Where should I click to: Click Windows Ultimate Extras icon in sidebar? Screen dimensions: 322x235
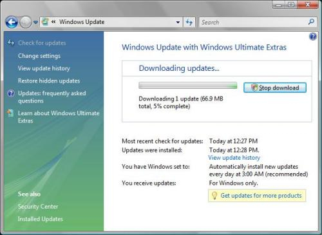(10, 113)
